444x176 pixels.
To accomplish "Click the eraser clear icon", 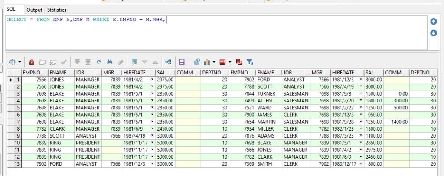I will (x=120, y=62).
